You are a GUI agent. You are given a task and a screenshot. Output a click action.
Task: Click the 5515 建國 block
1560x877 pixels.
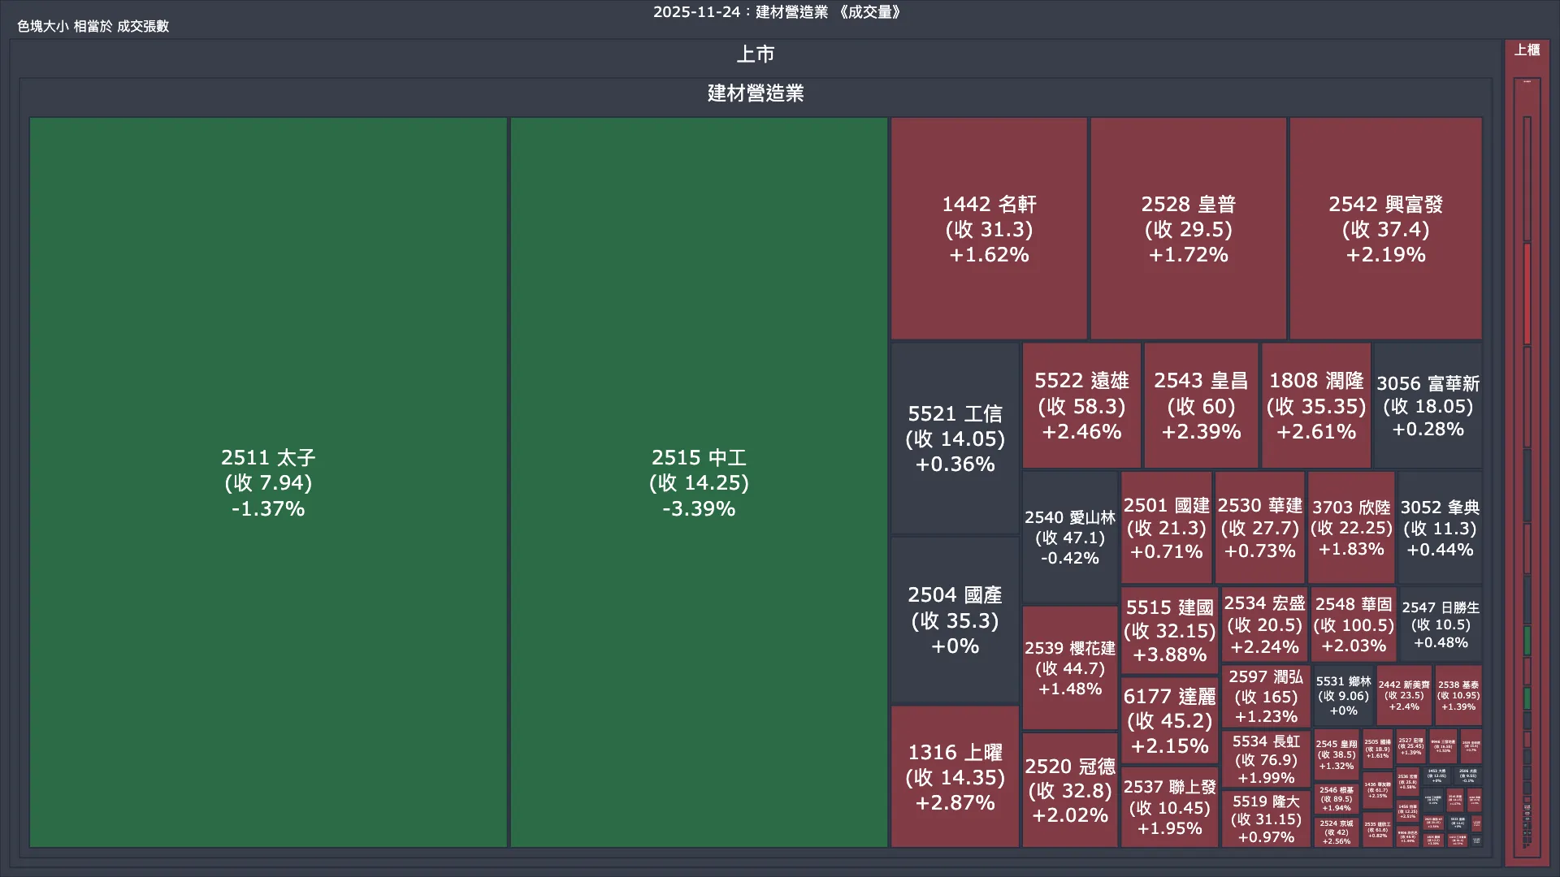coord(1169,631)
